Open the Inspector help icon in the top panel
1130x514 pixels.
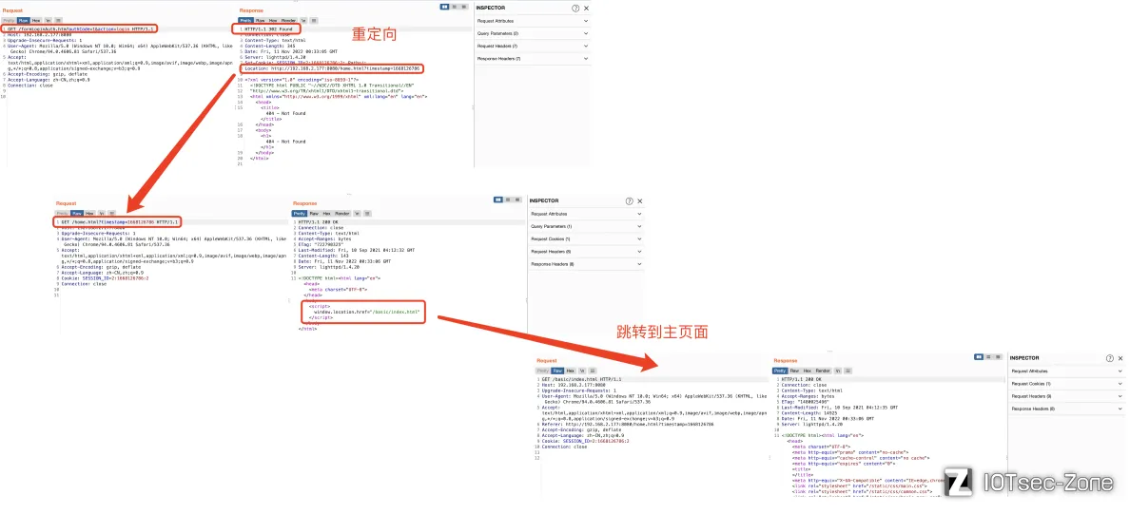click(x=575, y=8)
